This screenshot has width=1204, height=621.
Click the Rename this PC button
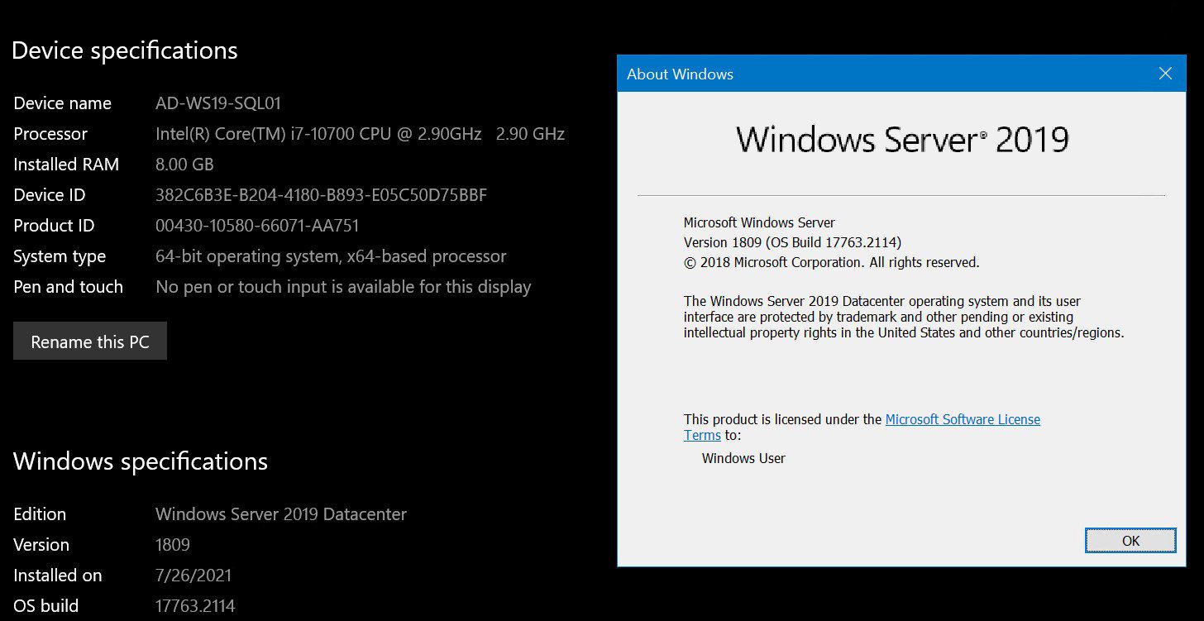[90, 342]
